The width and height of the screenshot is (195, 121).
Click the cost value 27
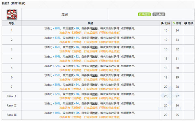click(x=177, y=96)
